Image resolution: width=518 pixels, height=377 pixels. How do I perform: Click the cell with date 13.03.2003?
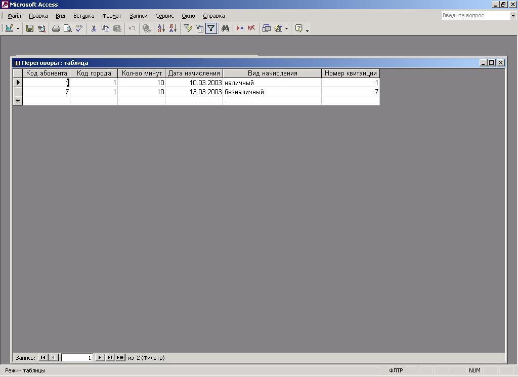(194, 92)
